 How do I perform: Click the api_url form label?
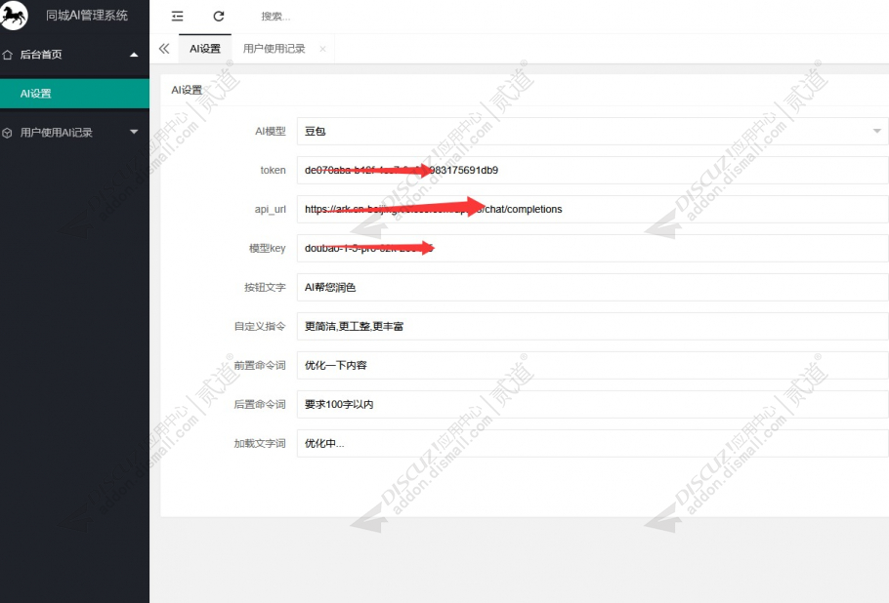point(271,210)
